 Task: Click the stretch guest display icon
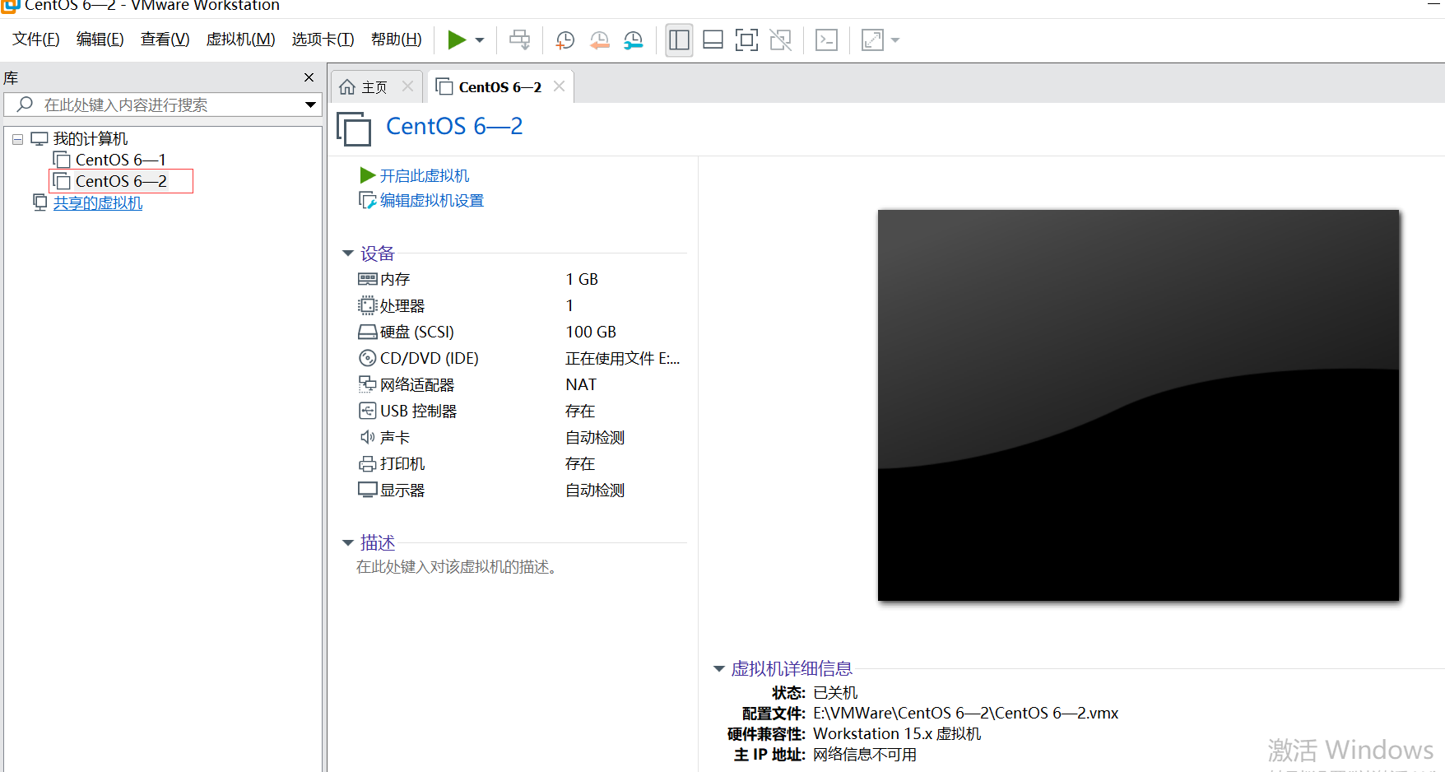[x=872, y=40]
